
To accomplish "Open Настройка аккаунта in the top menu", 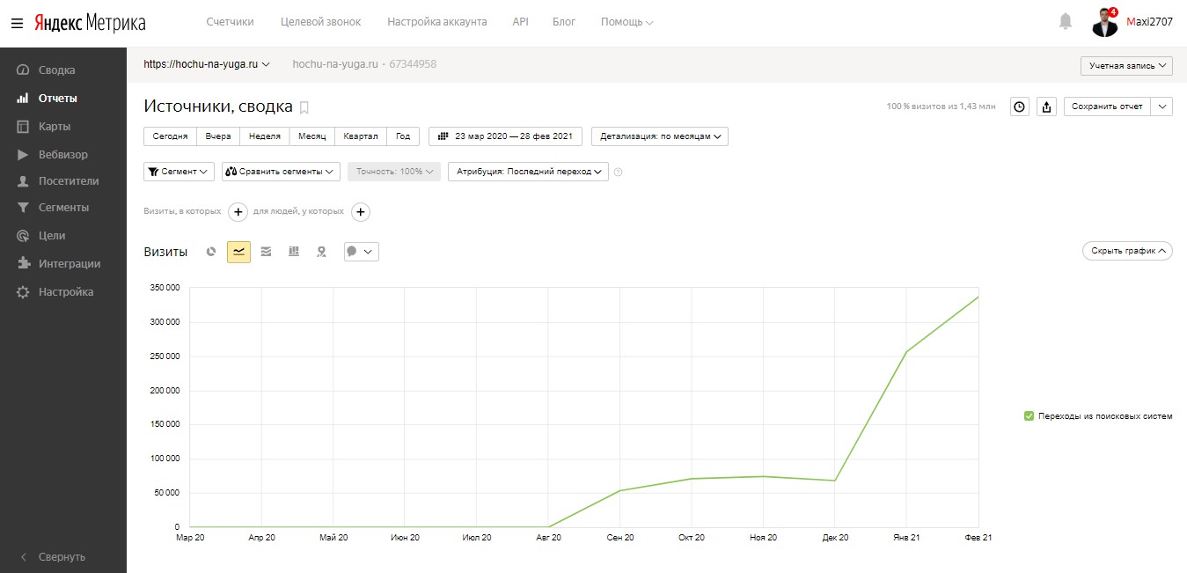I will (x=436, y=22).
